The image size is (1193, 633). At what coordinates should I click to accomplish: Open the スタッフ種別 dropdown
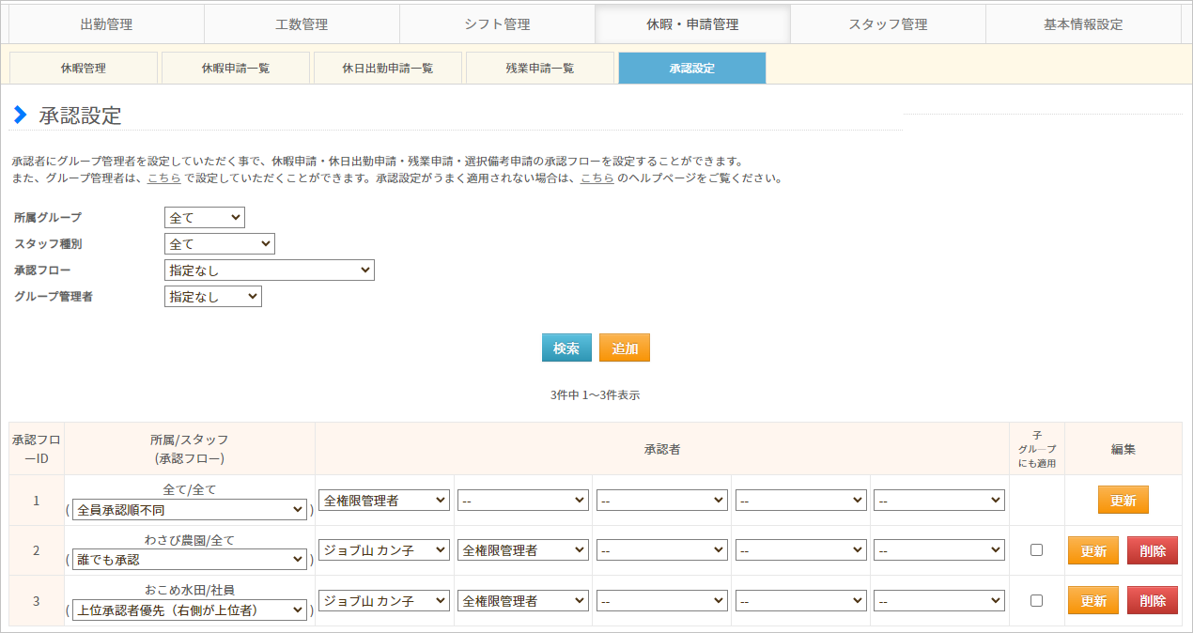(x=220, y=244)
